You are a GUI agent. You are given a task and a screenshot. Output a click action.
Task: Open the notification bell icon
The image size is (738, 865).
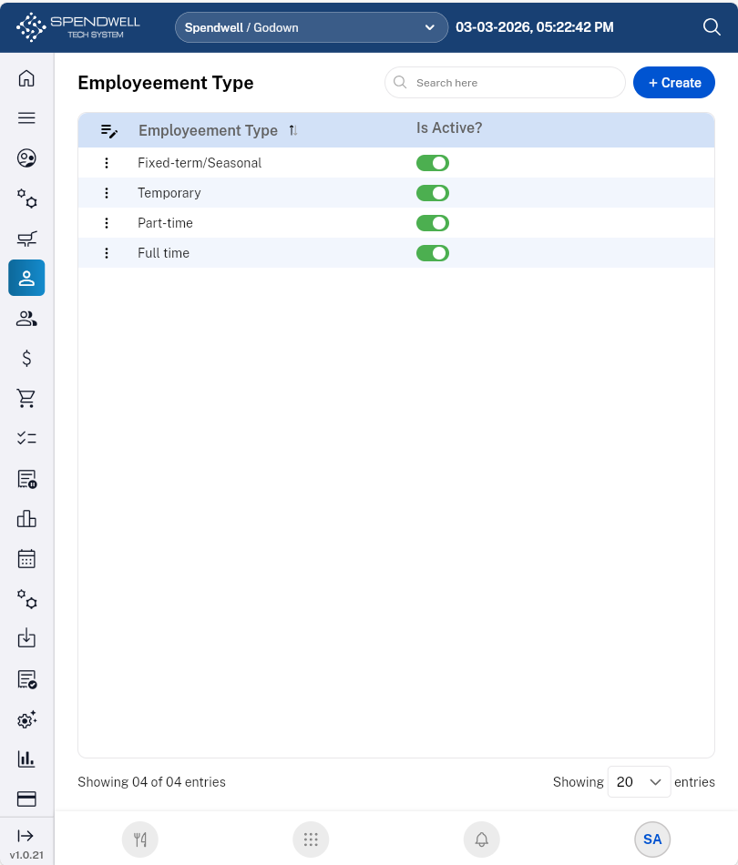pos(482,840)
